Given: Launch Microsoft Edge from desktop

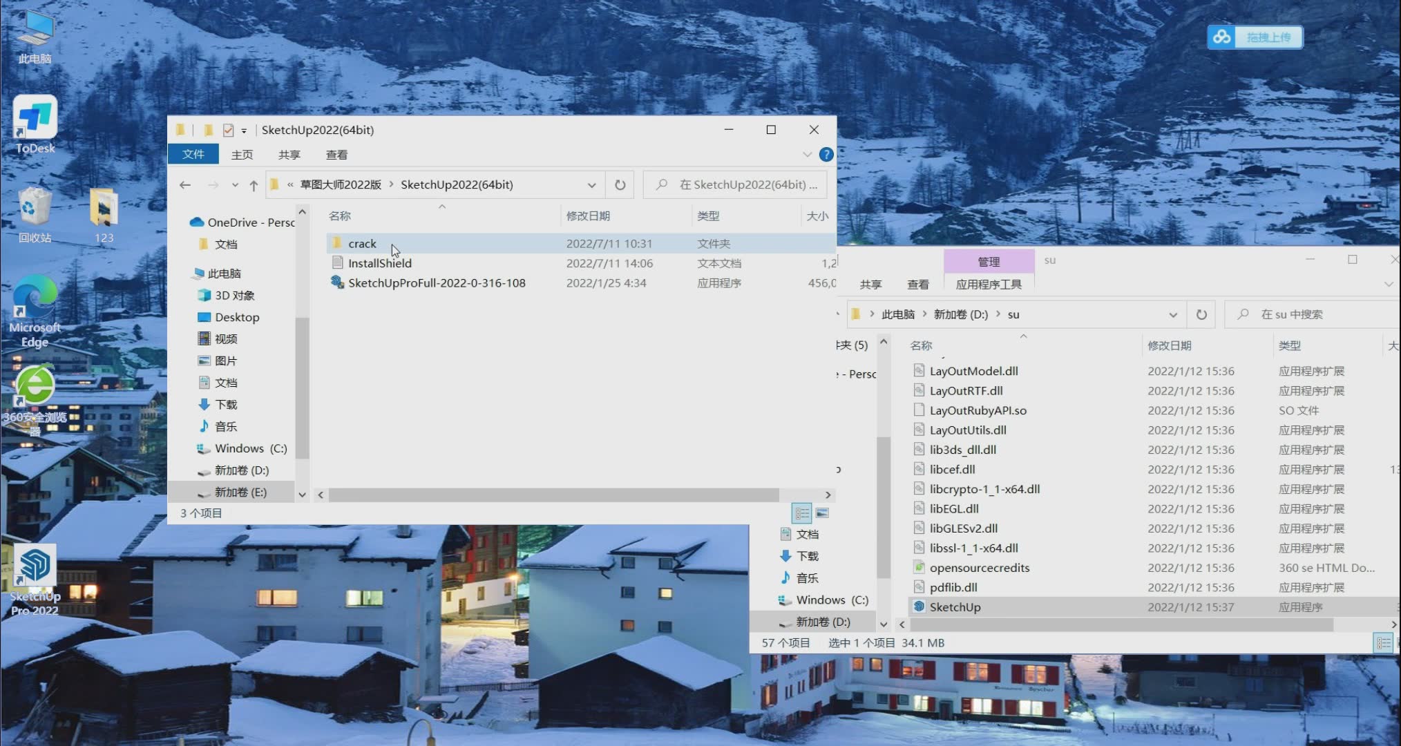Looking at the screenshot, I should pyautogui.click(x=35, y=311).
